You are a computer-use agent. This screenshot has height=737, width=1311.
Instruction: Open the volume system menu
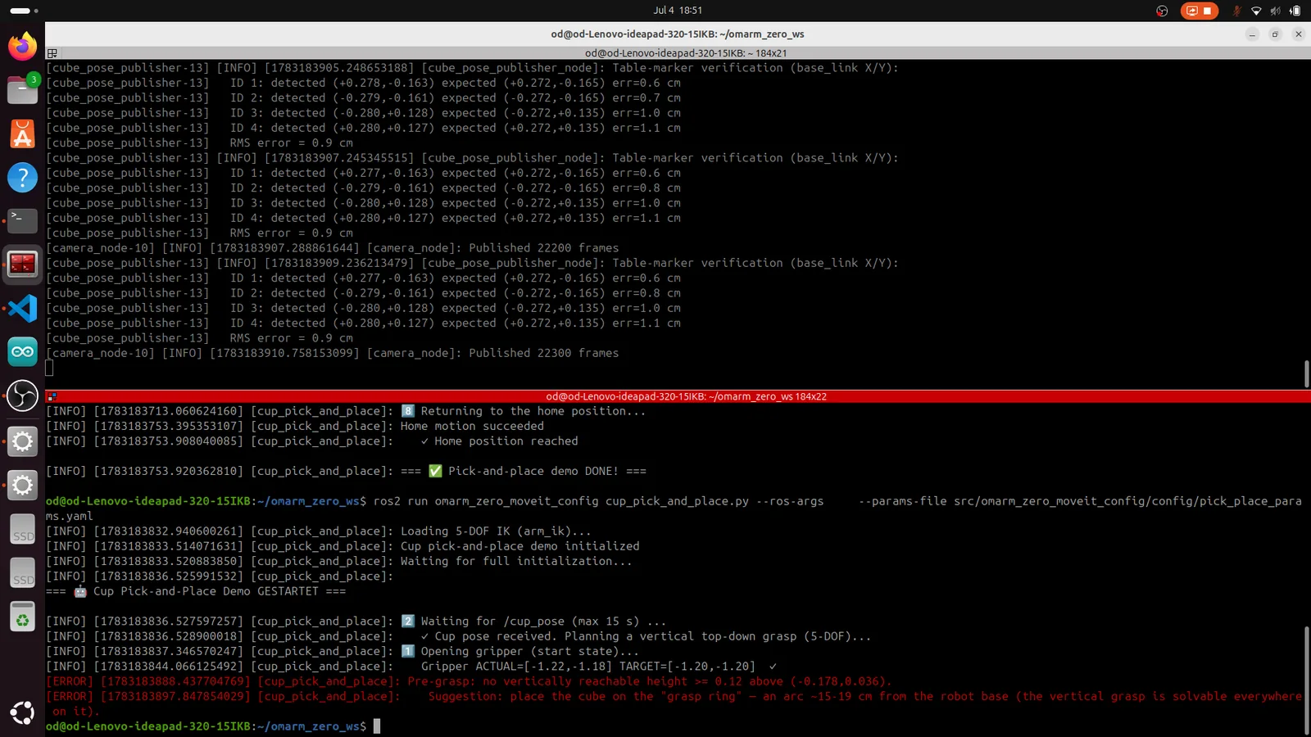point(1275,11)
